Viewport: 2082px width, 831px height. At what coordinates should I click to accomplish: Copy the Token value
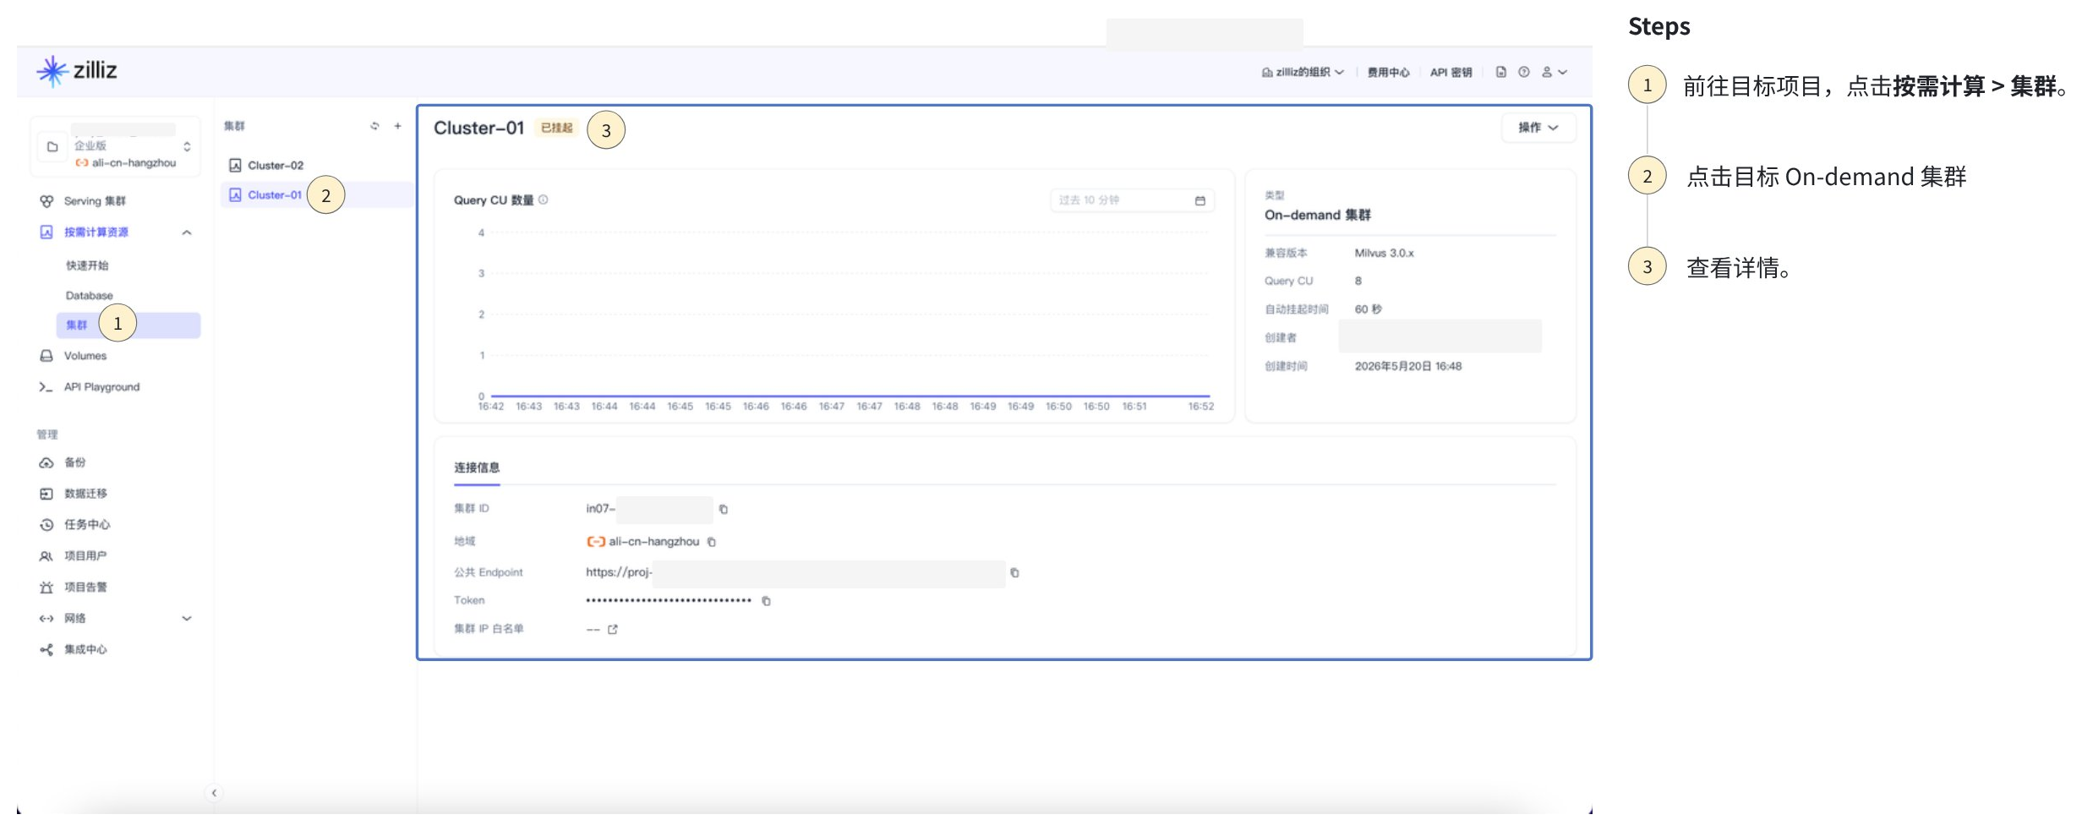pos(766,601)
